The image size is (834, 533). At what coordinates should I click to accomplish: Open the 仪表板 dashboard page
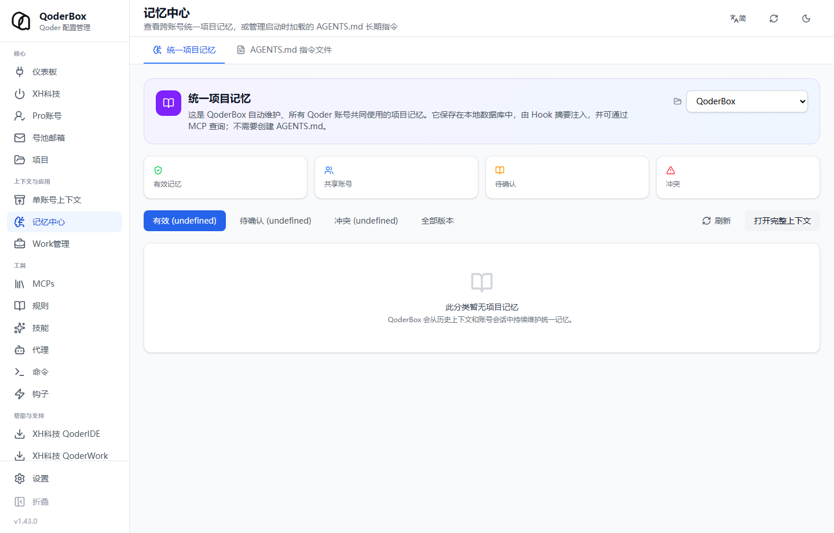pos(64,72)
